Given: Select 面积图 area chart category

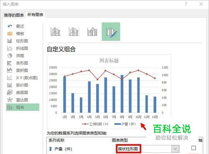Looking at the screenshot, I should (22, 71).
